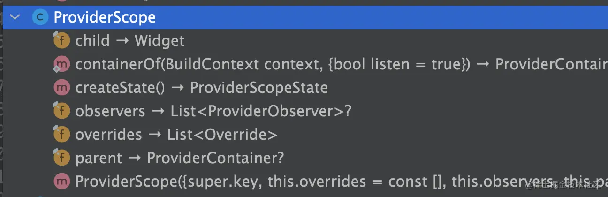Click the containerOf method icon
The width and height of the screenshot is (608, 197).
point(62,64)
